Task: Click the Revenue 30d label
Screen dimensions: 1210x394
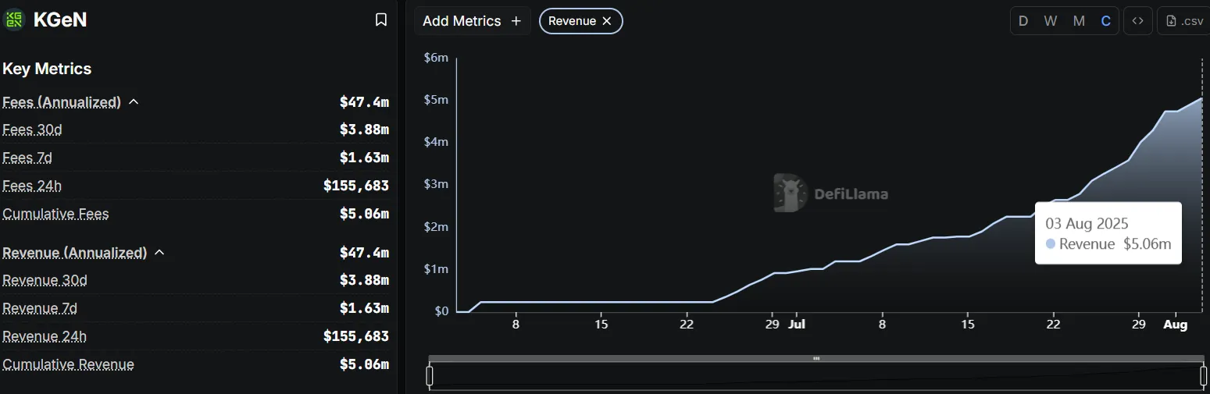Action: coord(45,280)
